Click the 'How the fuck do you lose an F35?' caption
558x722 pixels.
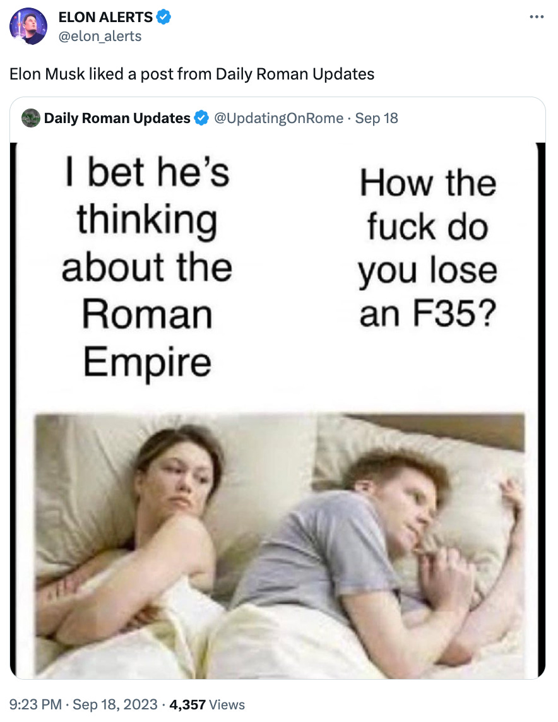pyautogui.click(x=428, y=248)
